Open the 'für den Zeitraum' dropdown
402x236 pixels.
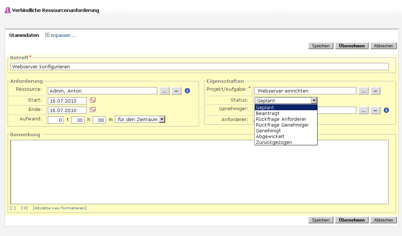pyautogui.click(x=140, y=119)
